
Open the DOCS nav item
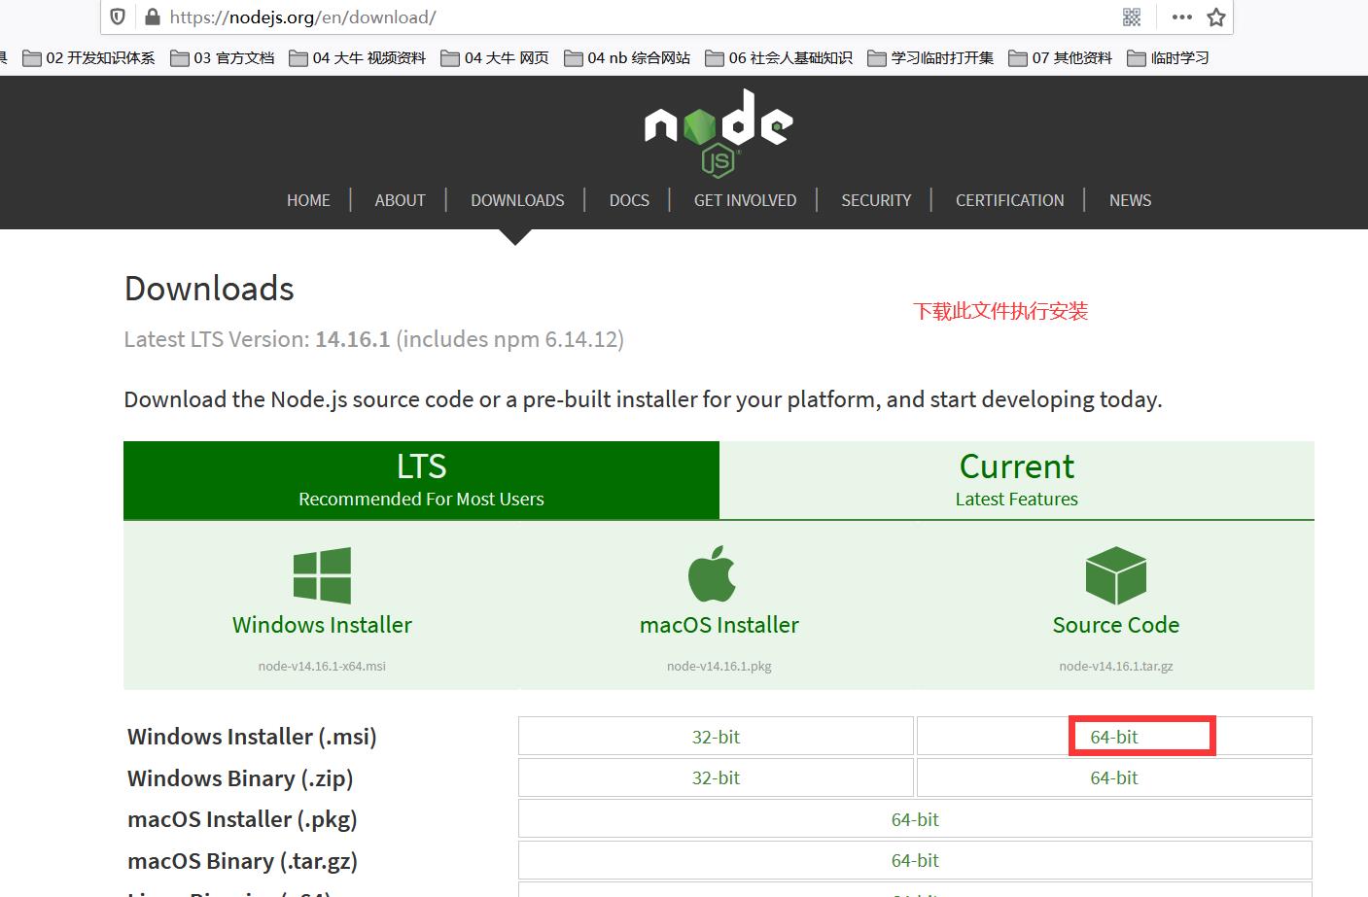coord(629,200)
